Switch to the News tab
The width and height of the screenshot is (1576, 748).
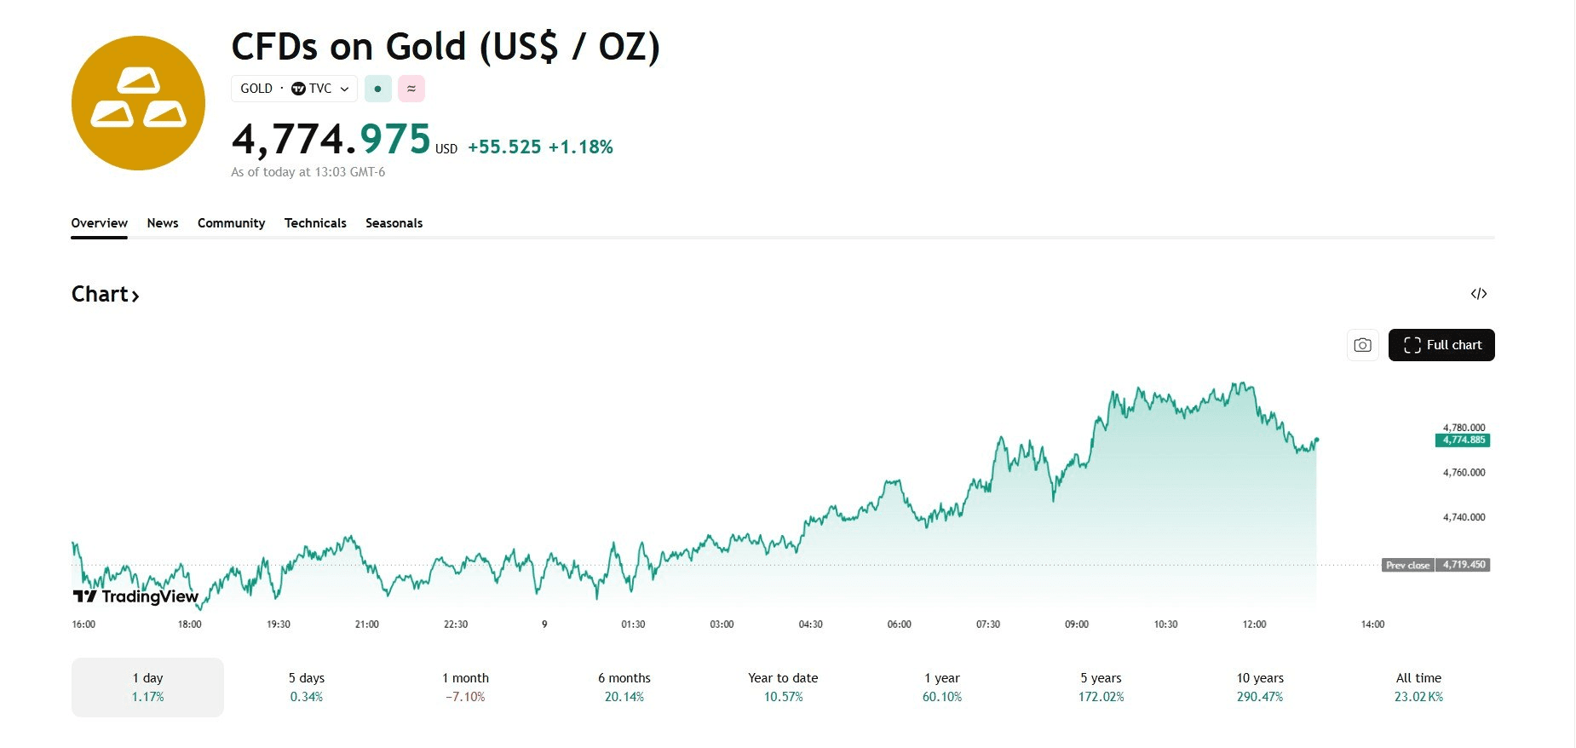click(163, 223)
